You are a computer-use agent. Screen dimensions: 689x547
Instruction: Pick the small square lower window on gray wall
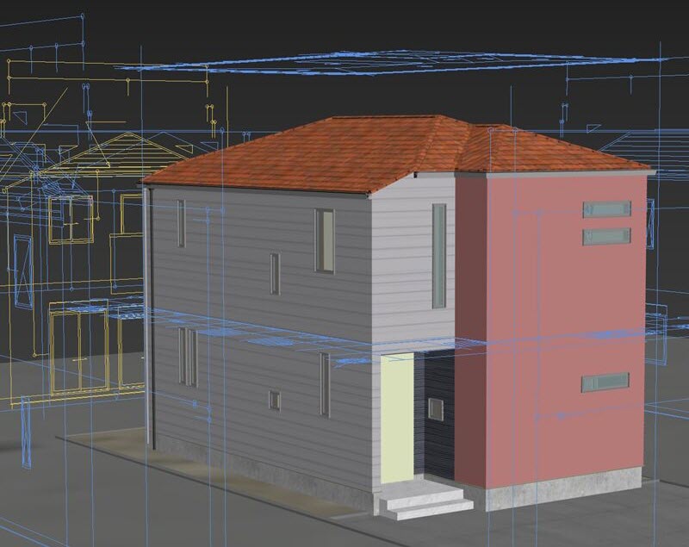tap(274, 400)
